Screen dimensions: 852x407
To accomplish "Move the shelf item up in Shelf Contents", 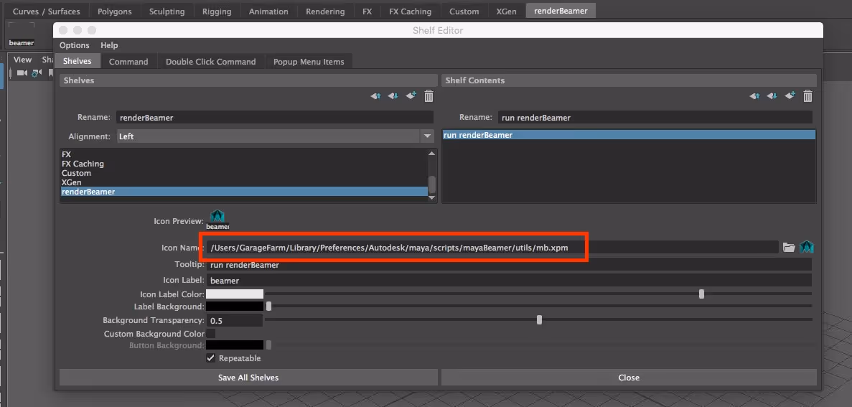I will 754,96.
